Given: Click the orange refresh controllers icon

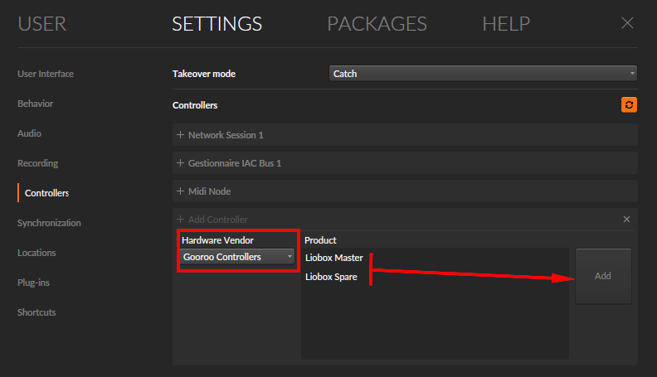Looking at the screenshot, I should pos(629,105).
